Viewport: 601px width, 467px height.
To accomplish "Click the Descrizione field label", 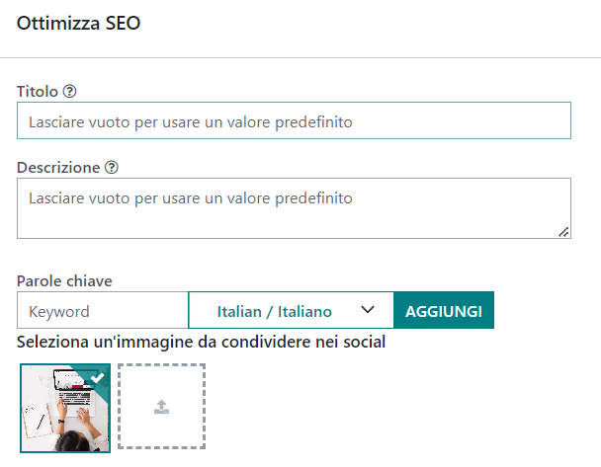I will click(x=58, y=168).
